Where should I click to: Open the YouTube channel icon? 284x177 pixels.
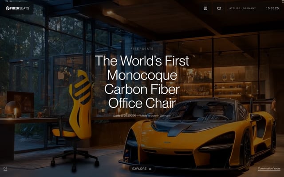[219, 8]
